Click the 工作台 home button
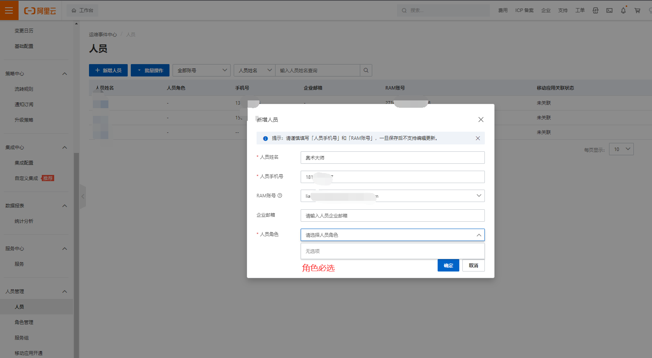The width and height of the screenshot is (652, 358). pos(82,10)
